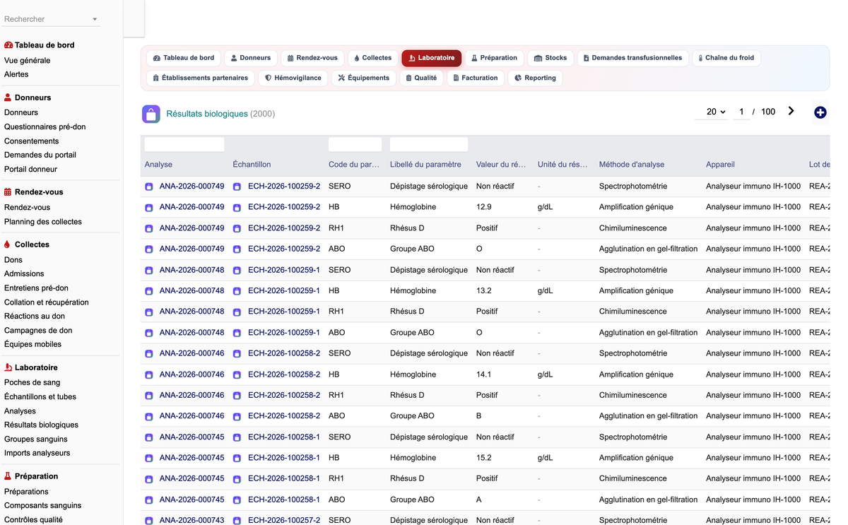The height and width of the screenshot is (525, 848).
Task: Click the Donneurs sidebar person icon
Action: click(8, 98)
